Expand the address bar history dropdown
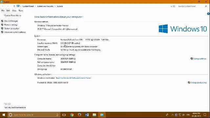 click(171, 6)
